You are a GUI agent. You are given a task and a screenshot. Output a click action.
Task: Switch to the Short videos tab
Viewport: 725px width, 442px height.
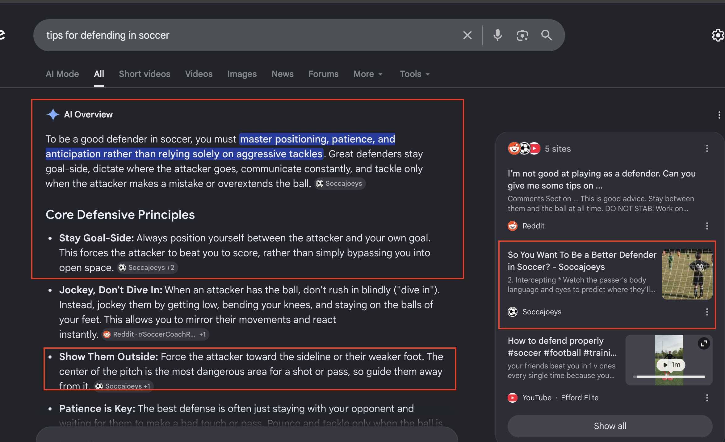click(145, 74)
